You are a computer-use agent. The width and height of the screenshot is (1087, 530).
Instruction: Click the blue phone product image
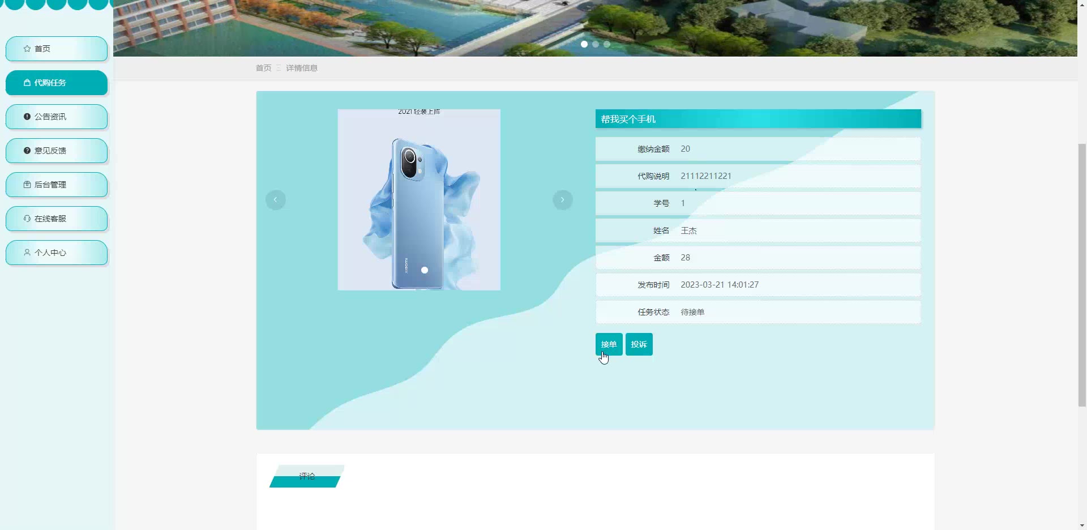pyautogui.click(x=419, y=200)
